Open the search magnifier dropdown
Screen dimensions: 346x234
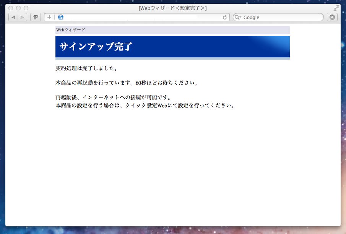tap(237, 17)
